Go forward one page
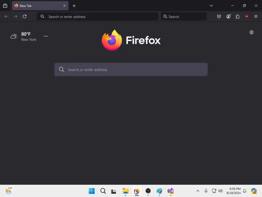The height and width of the screenshot is (197, 262). coord(15,17)
